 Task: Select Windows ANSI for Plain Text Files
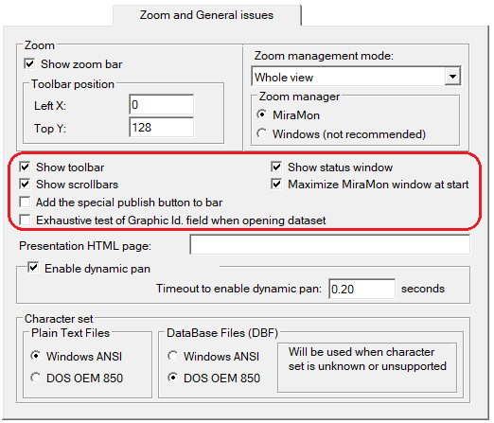point(36,356)
